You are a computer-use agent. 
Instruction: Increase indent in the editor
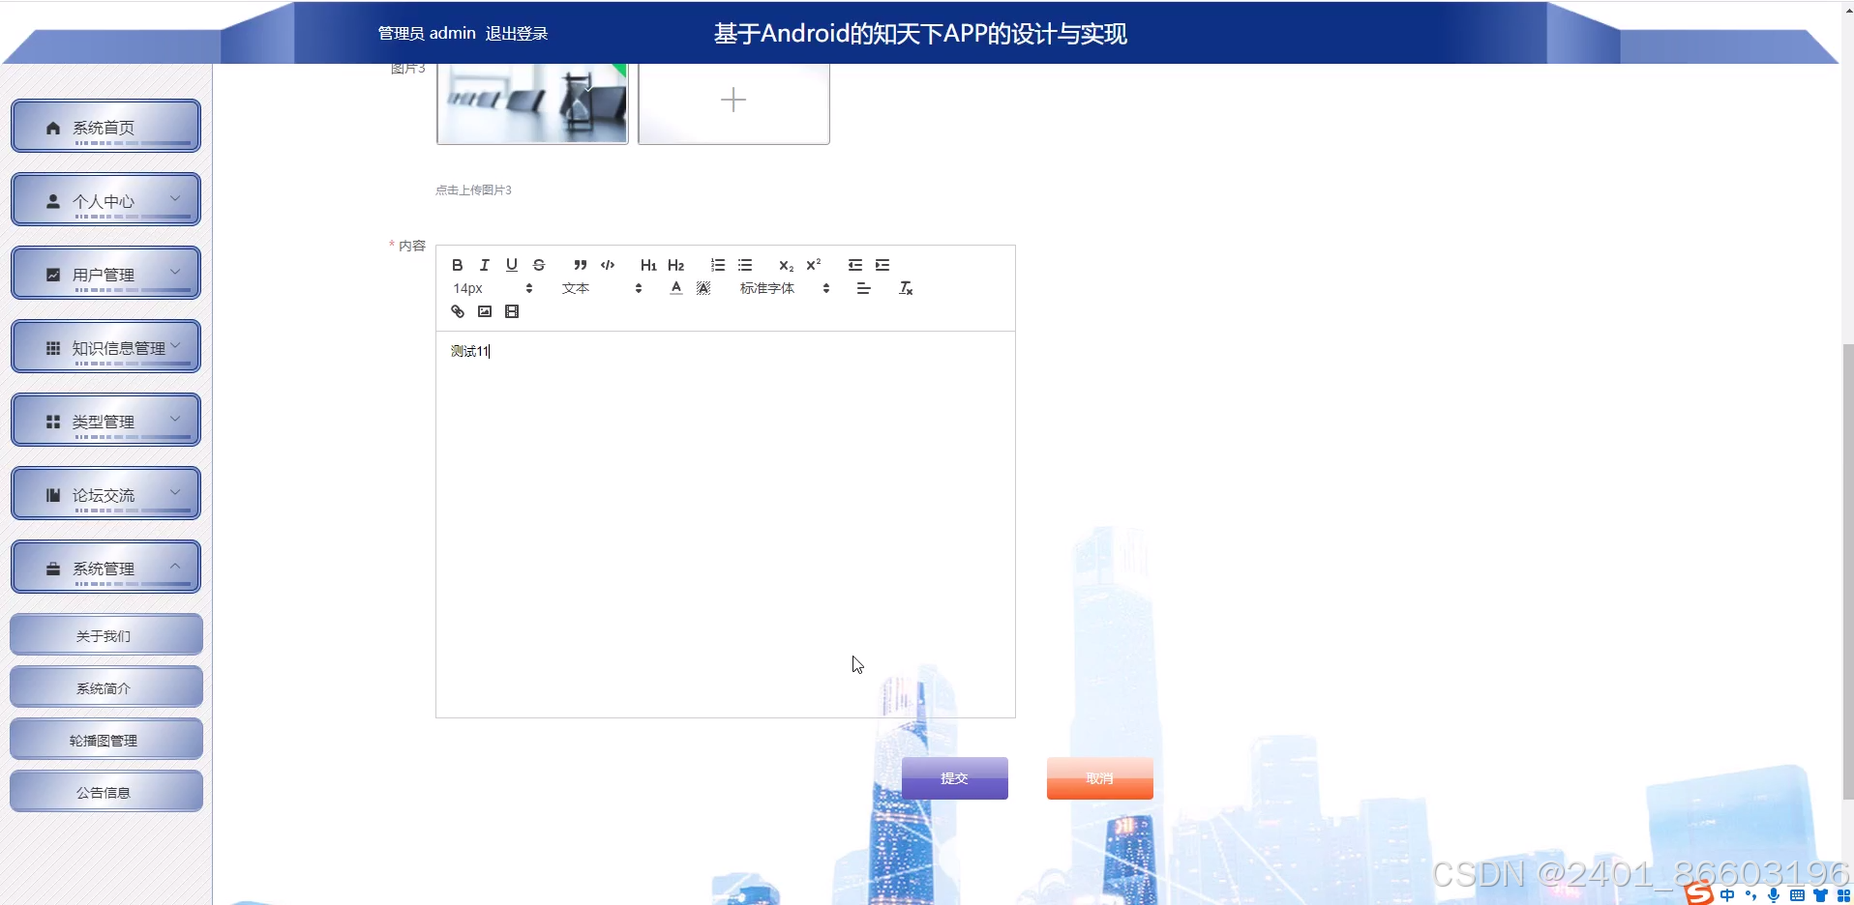[882, 265]
